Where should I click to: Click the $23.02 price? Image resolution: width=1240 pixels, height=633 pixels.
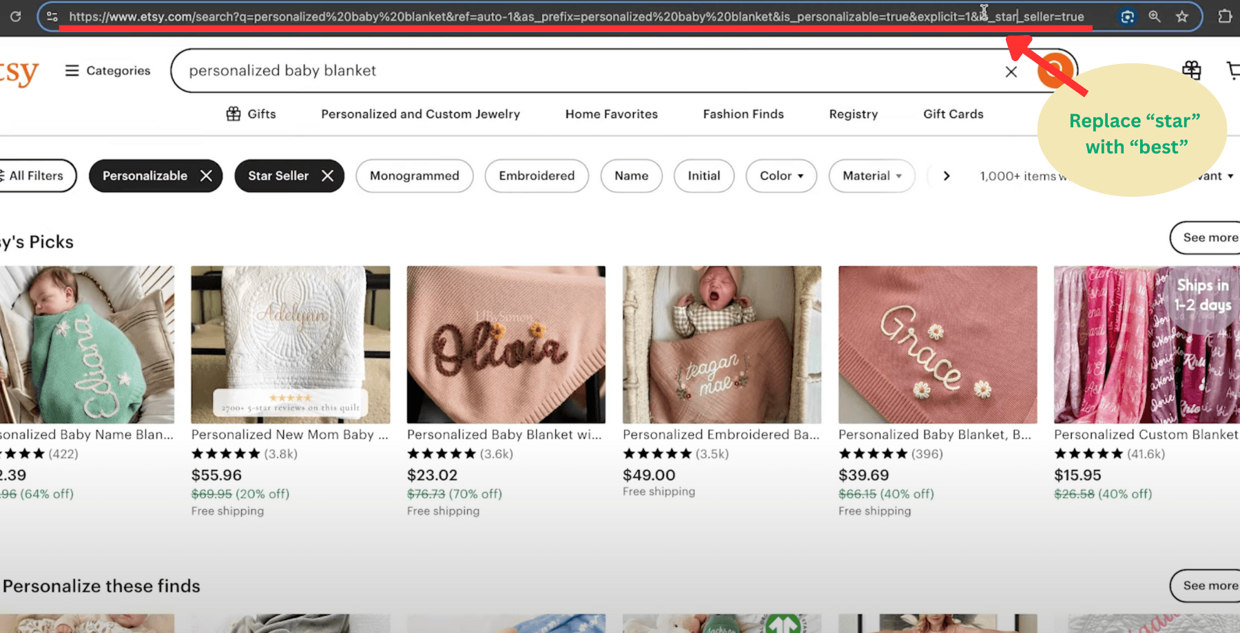click(x=432, y=475)
